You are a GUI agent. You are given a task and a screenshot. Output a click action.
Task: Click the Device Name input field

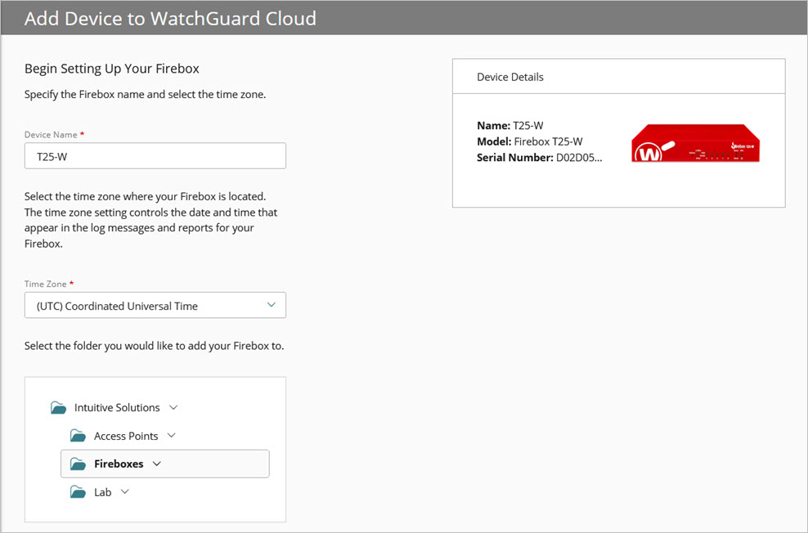(x=155, y=156)
